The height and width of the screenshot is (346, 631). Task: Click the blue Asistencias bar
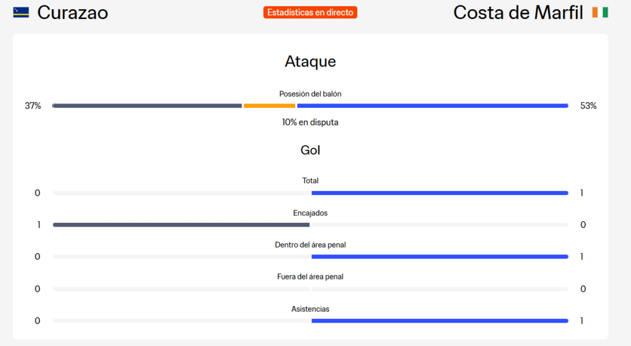coord(440,321)
